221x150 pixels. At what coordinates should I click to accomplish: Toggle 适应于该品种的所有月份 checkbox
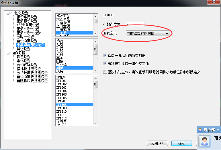click(105, 56)
